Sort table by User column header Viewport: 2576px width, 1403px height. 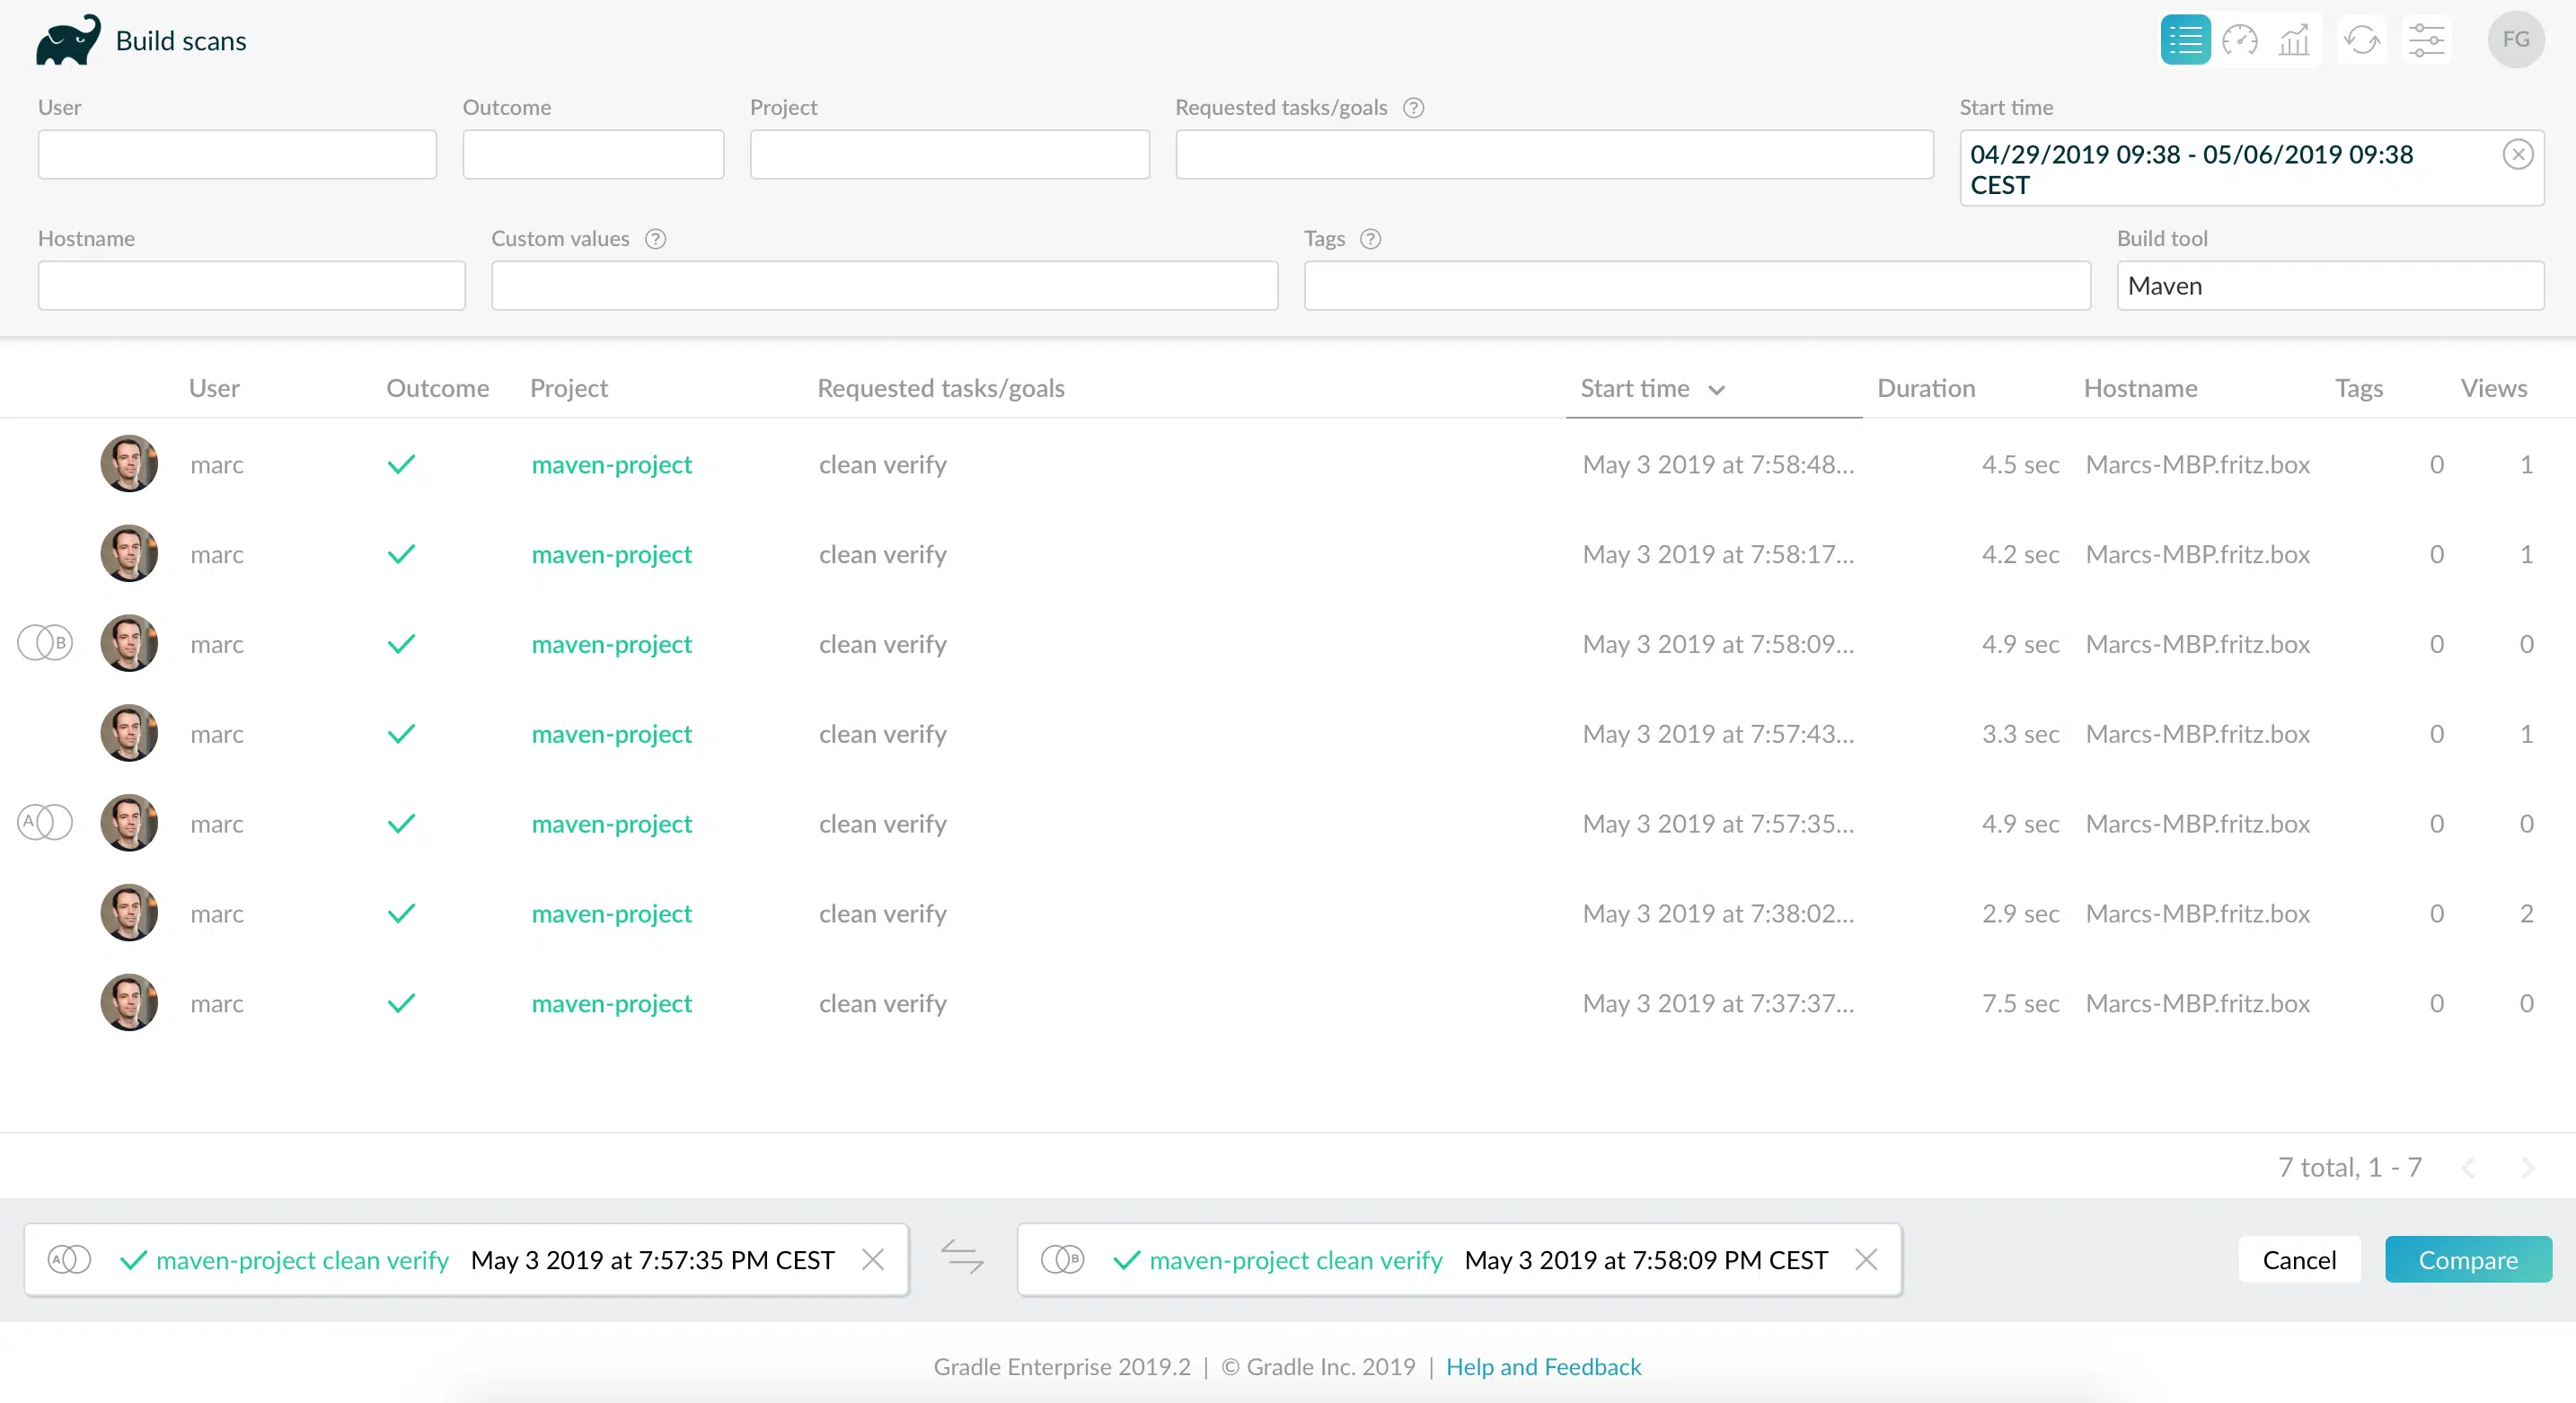(214, 389)
